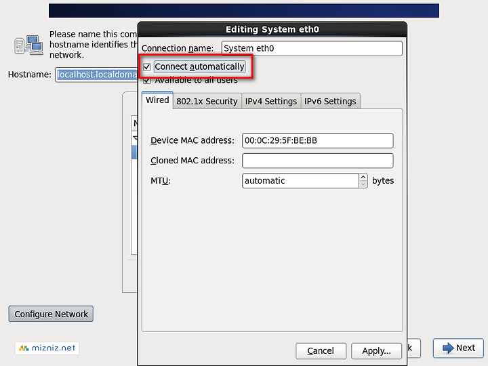Screen dimensions: 488x366
Task: Click the Cancel button
Action: (x=321, y=351)
